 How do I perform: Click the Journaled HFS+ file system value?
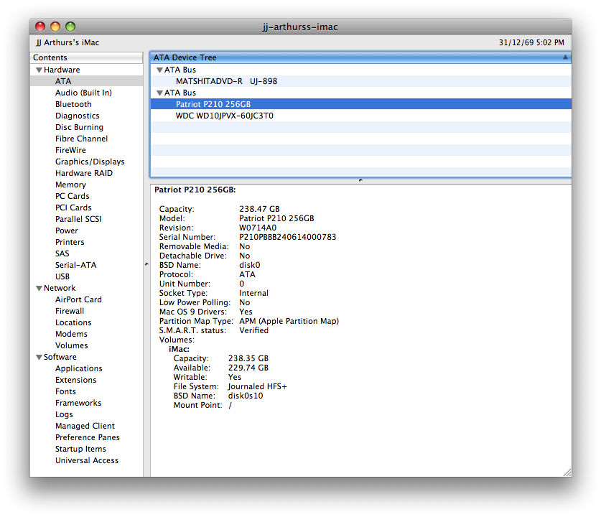point(258,386)
